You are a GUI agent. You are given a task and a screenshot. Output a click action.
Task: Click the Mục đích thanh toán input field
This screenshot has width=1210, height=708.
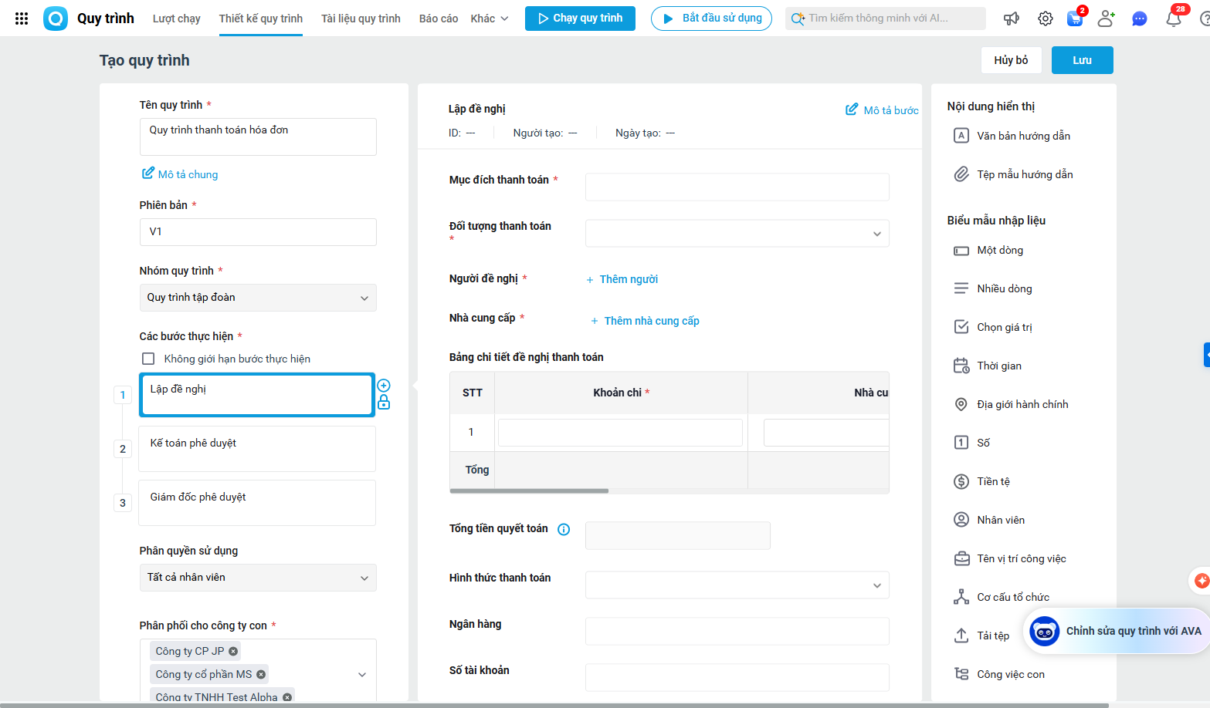(737, 187)
